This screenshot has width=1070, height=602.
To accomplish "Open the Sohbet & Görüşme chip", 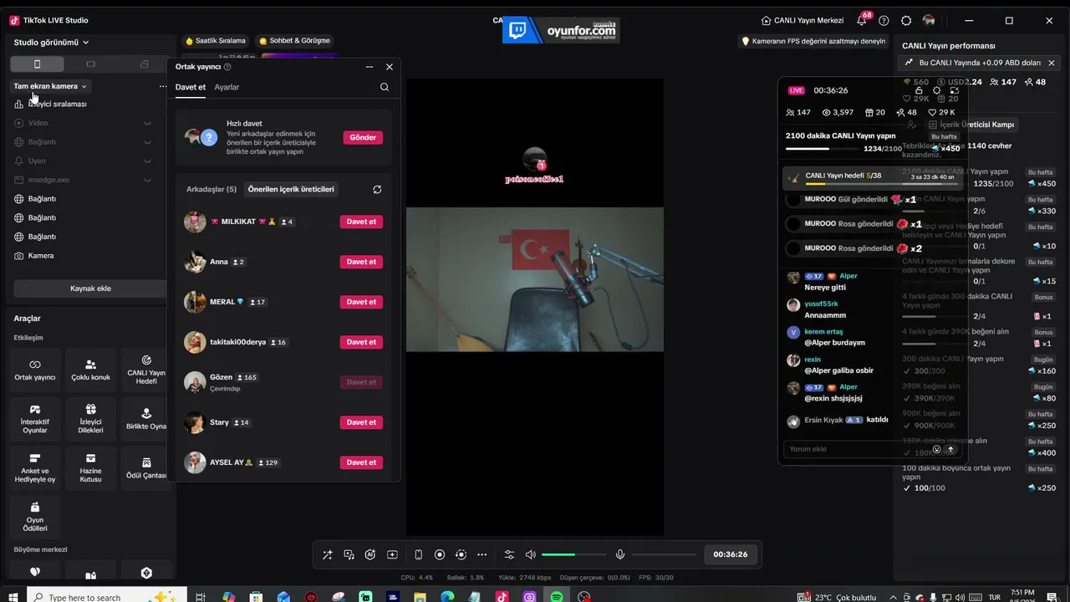I will click(x=294, y=41).
